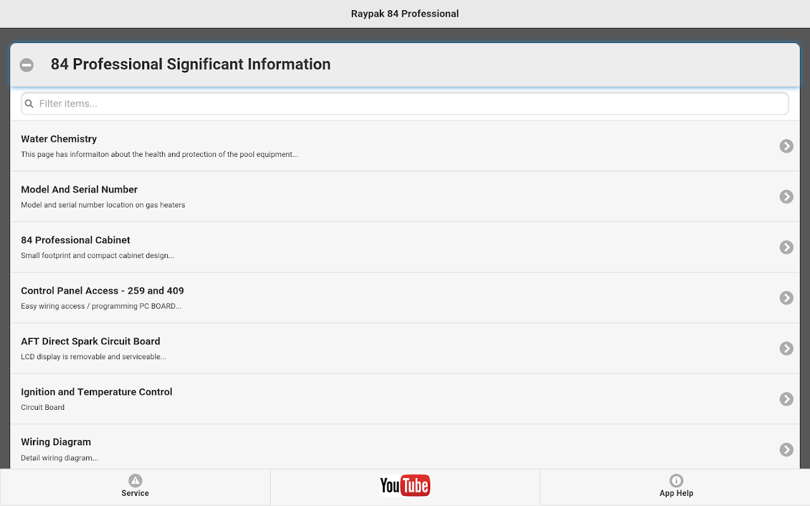Click arrow icon next to Wiring Diagram

point(787,450)
